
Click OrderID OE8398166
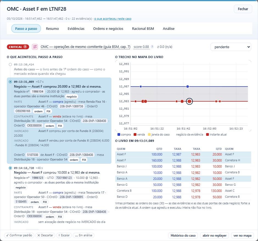click(23, 111)
